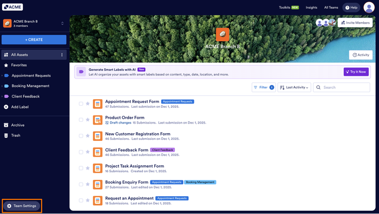Screen dimensions: 379x214
Task: Click Invite Members
Action: (x=355, y=23)
